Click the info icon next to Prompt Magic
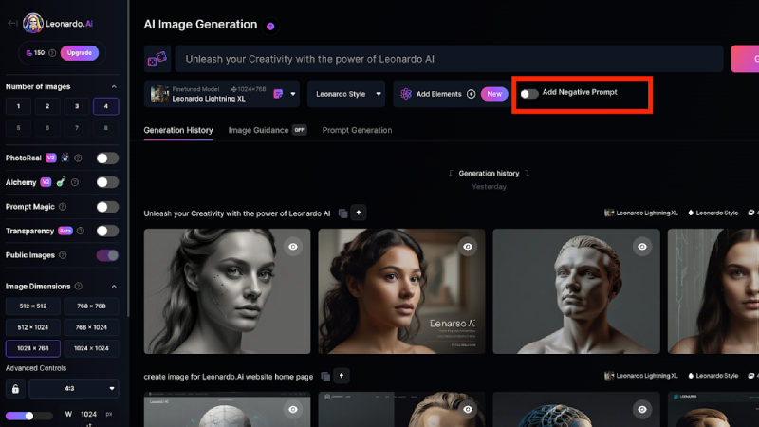Screen dimensions: 759x427 [x=63, y=206]
